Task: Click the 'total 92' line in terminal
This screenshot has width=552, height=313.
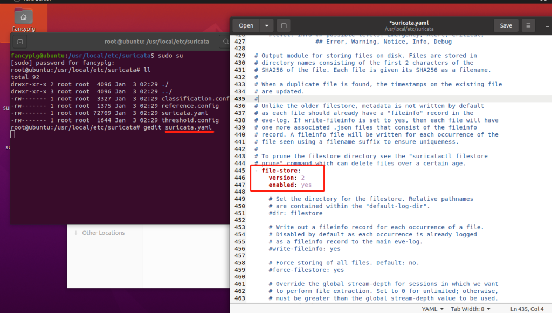Action: [x=25, y=77]
